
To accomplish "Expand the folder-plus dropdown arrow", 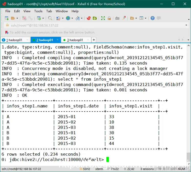I will point(136,18).
